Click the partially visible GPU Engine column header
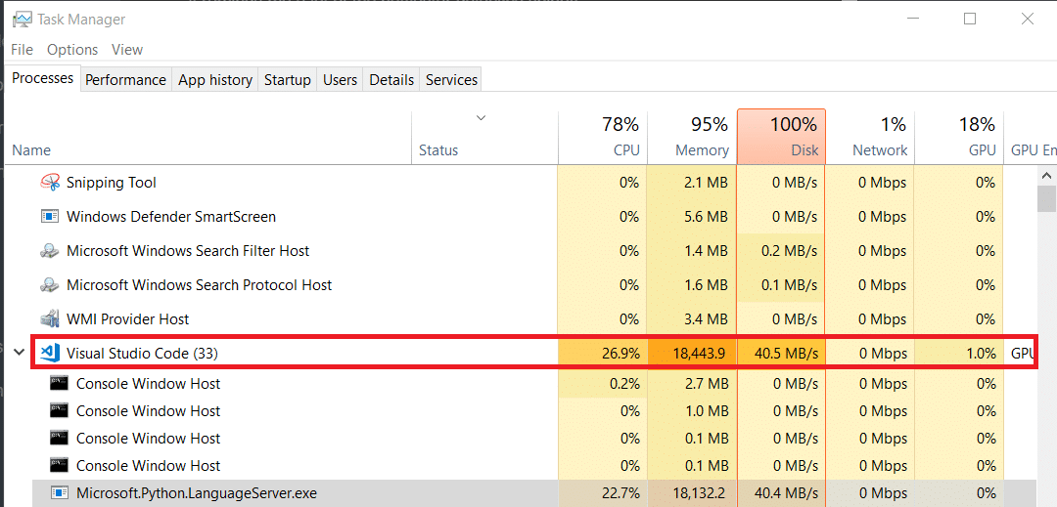 click(1032, 137)
